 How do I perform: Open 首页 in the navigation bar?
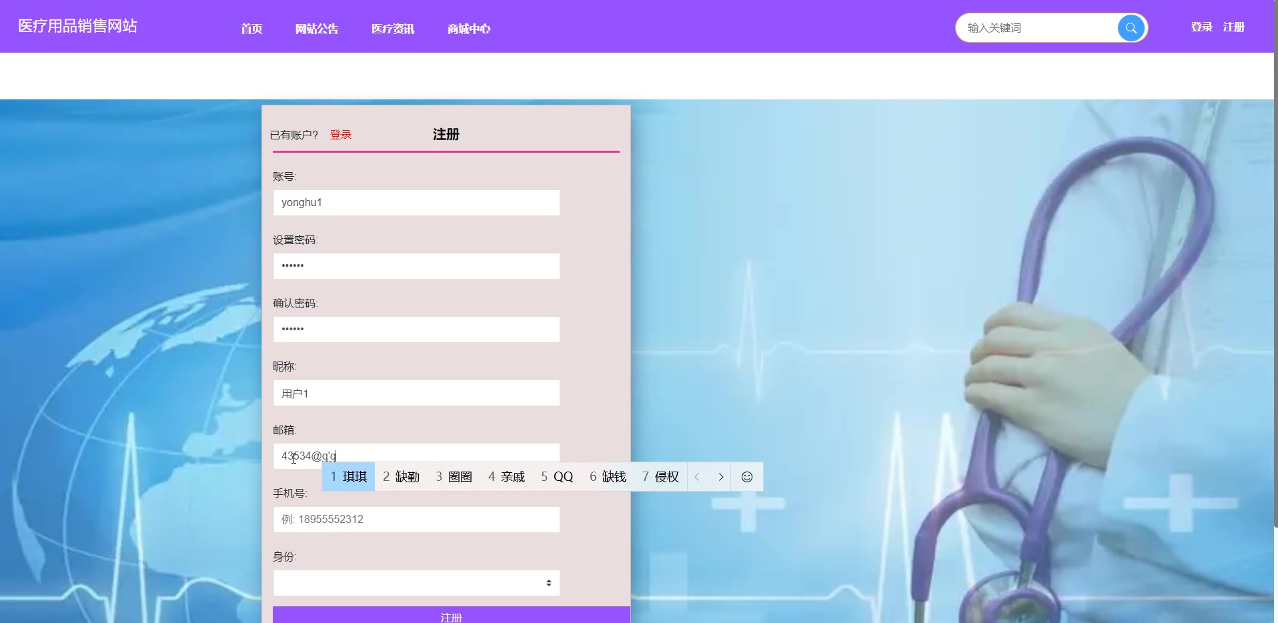pyautogui.click(x=251, y=29)
